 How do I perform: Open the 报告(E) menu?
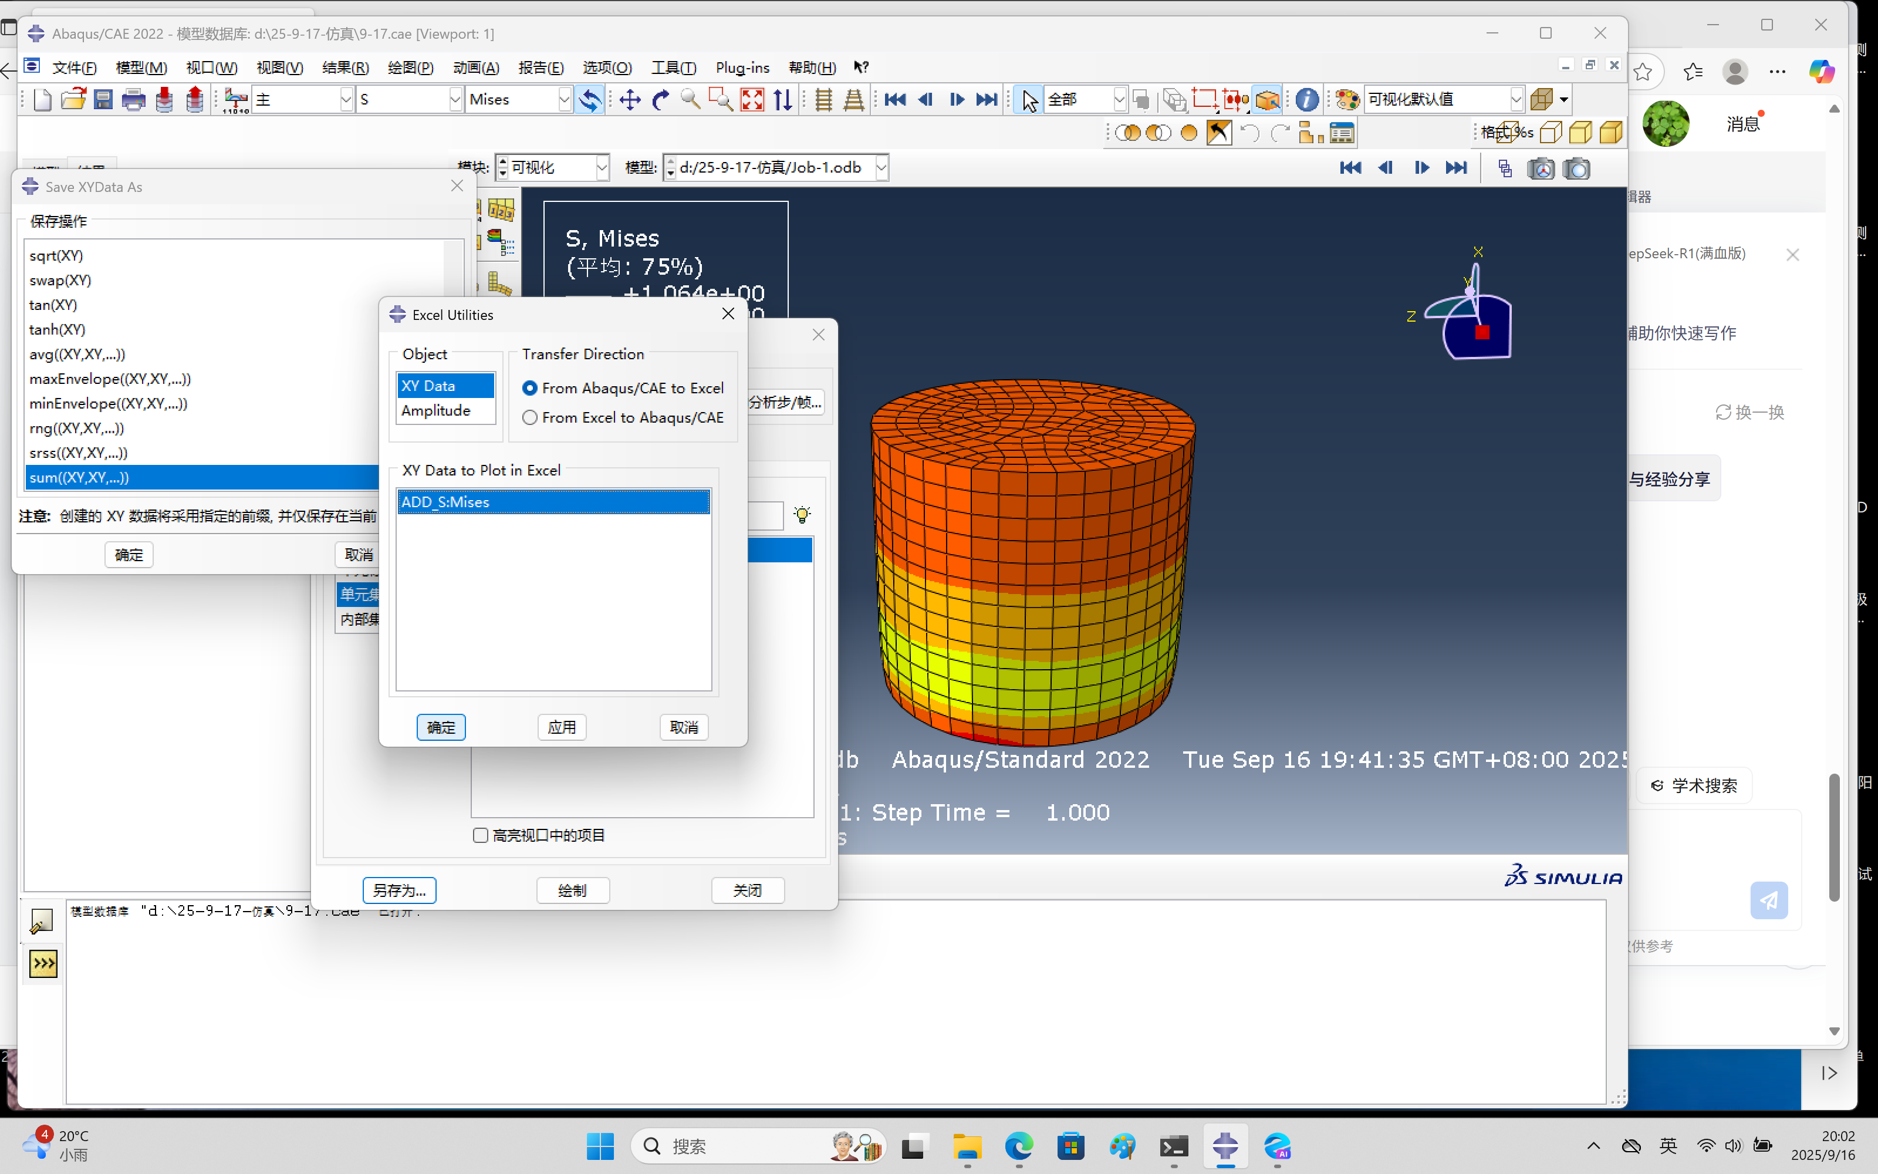click(x=541, y=68)
